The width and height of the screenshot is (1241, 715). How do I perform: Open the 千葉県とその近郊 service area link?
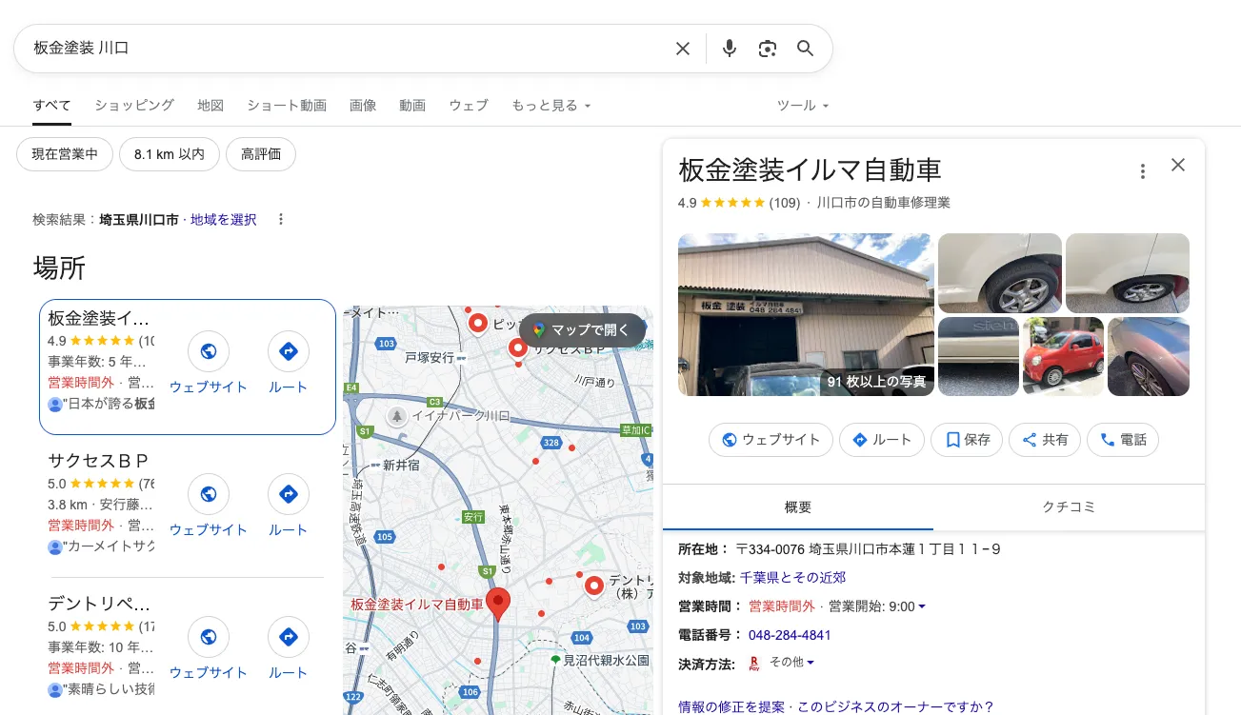pos(792,578)
